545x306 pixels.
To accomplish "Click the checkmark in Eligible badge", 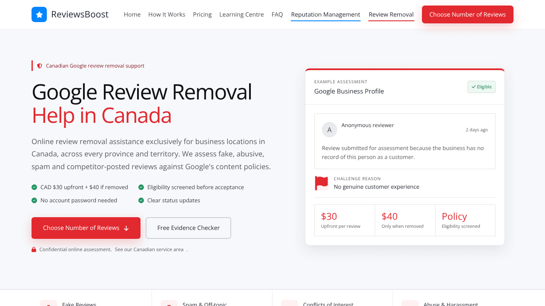I will pyautogui.click(x=473, y=87).
